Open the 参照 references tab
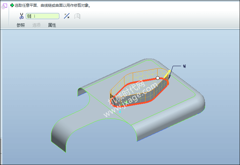Screen dimensions: 240x165 coord(21,25)
